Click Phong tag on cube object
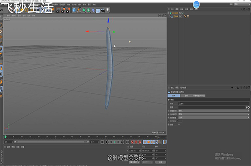 coord(185,16)
